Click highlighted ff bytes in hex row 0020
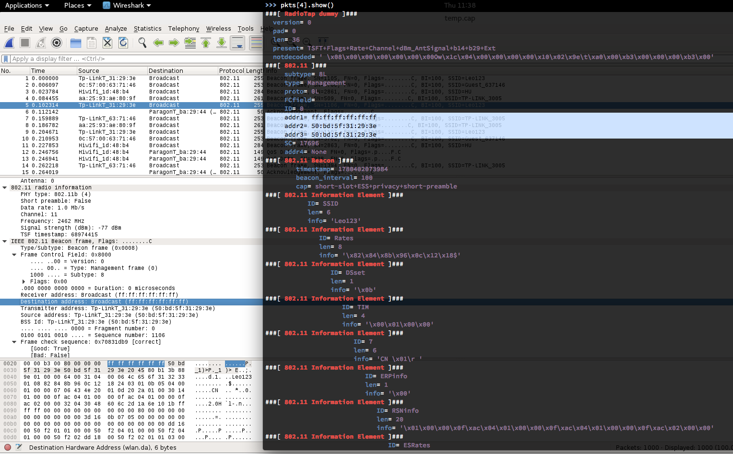 (x=136, y=363)
